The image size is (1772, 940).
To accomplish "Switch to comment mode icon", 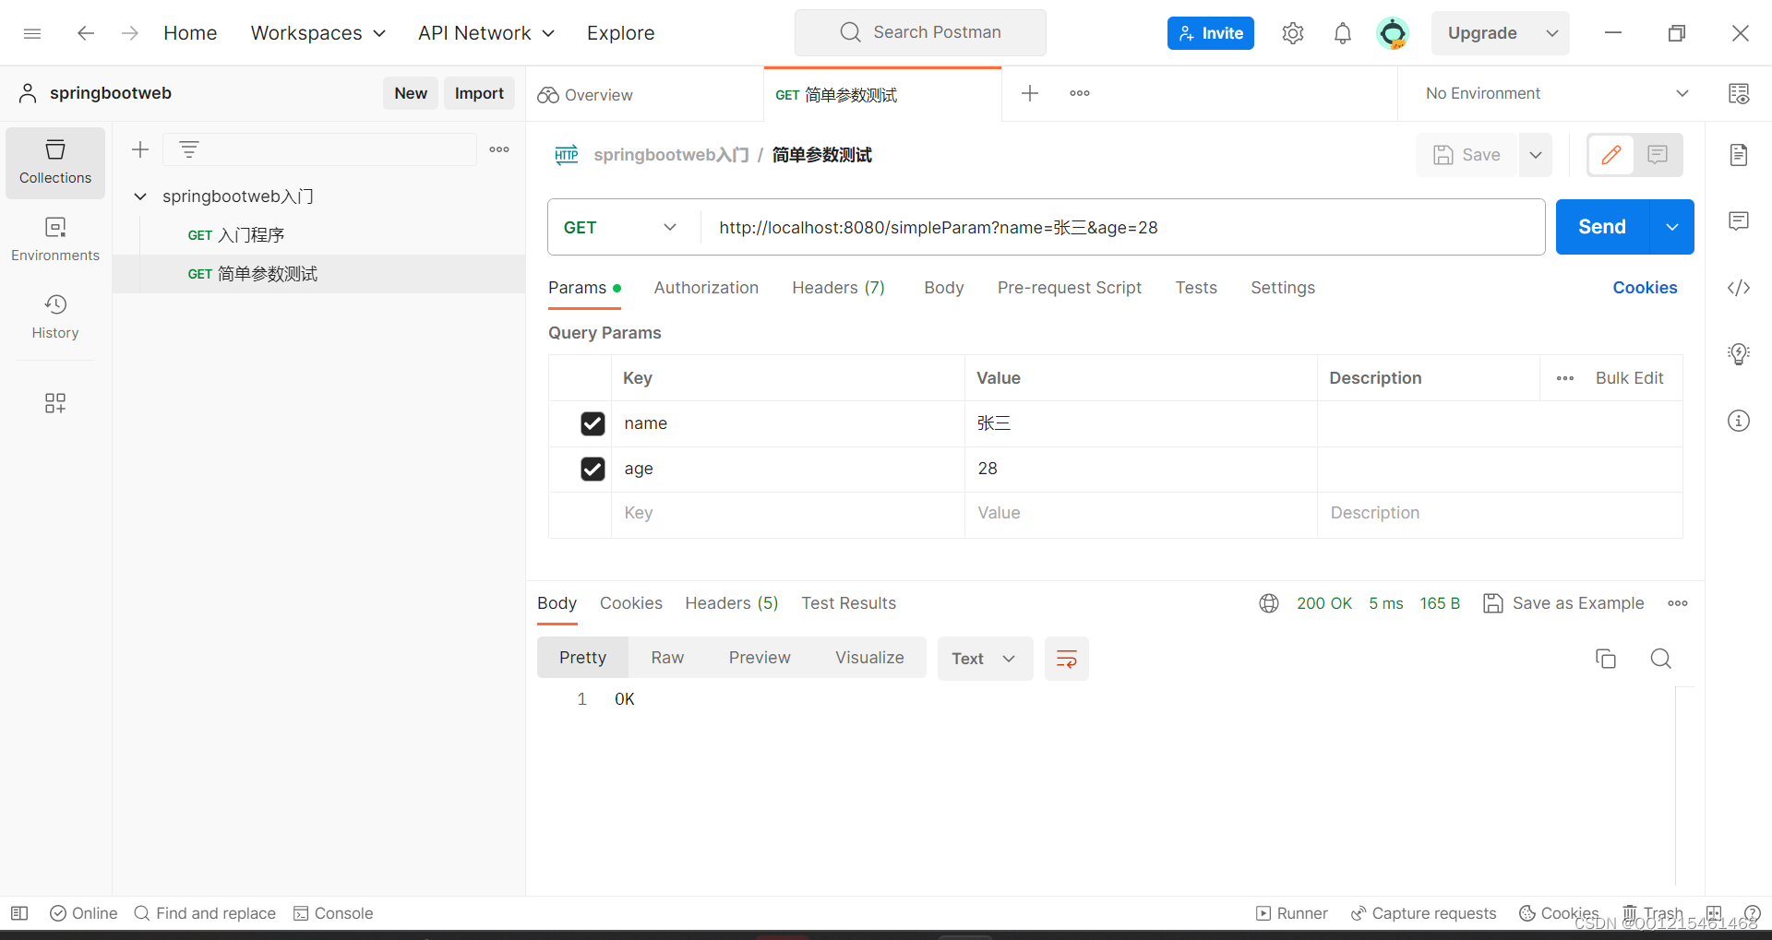I will (1658, 155).
